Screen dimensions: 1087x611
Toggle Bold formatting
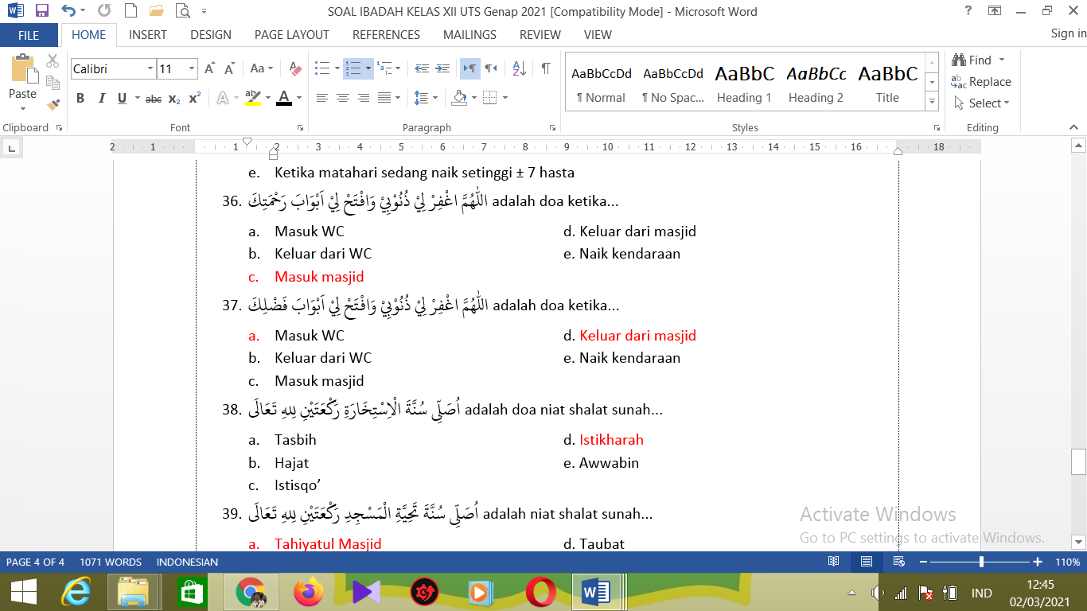tap(80, 99)
